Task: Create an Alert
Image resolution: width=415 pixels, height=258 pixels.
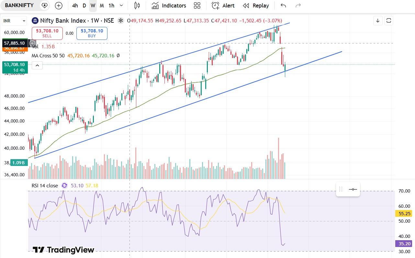Action: 223,6
